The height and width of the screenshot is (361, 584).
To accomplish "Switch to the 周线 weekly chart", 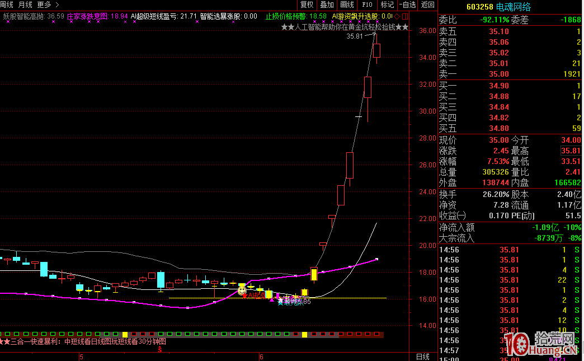I will [x=7, y=4].
